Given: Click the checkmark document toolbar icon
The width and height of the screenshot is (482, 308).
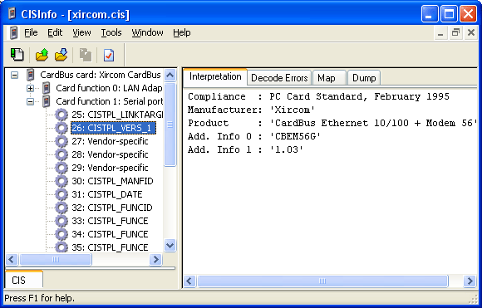Looking at the screenshot, I should [109, 56].
